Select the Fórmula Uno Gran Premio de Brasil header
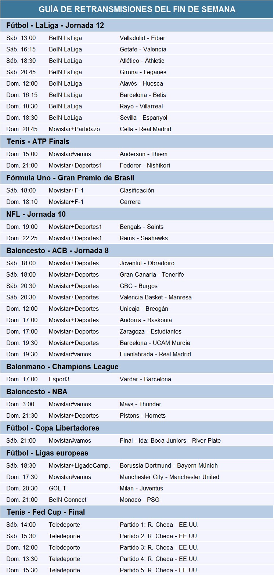This screenshot has width=274, height=576. coord(70,178)
